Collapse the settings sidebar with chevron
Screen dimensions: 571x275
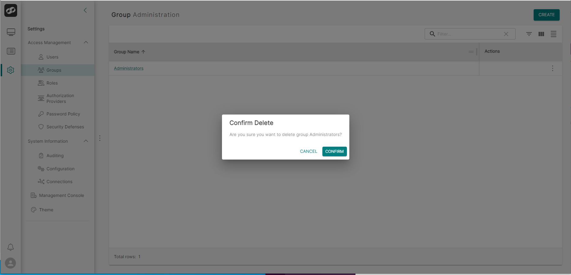pyautogui.click(x=85, y=10)
